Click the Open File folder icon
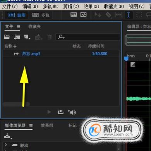Screen dimensions: 151x151 [7, 37]
